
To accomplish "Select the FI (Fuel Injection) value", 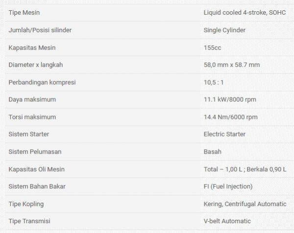I will pyautogui.click(x=228, y=186).
